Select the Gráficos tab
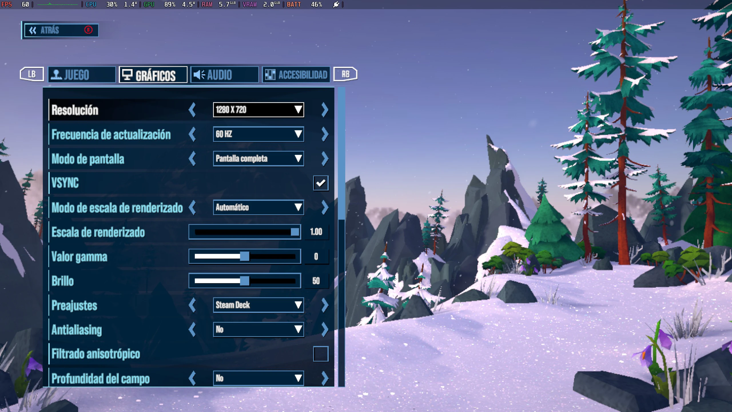 point(153,74)
